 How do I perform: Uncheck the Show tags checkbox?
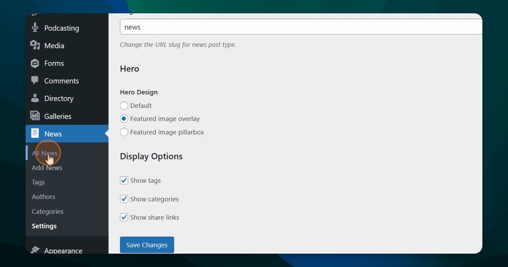point(124,181)
